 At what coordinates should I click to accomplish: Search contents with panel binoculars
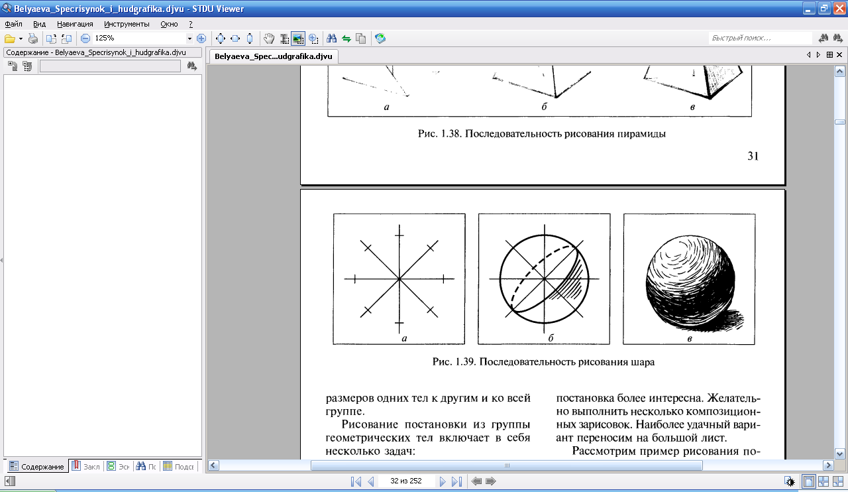(x=192, y=66)
